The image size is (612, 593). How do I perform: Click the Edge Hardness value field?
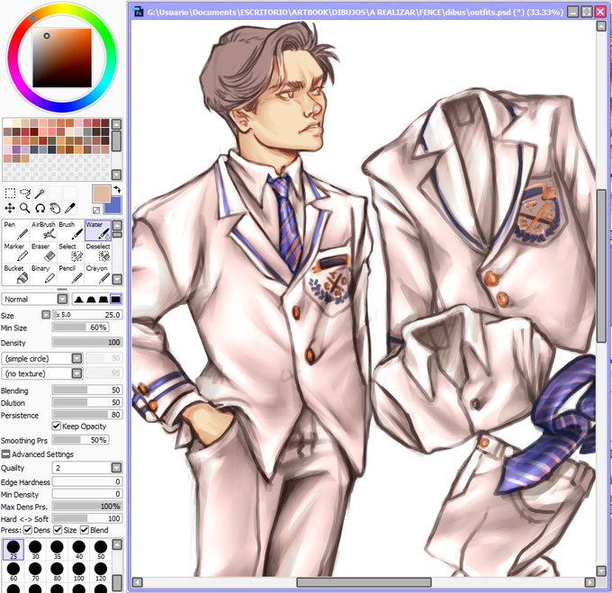87,481
